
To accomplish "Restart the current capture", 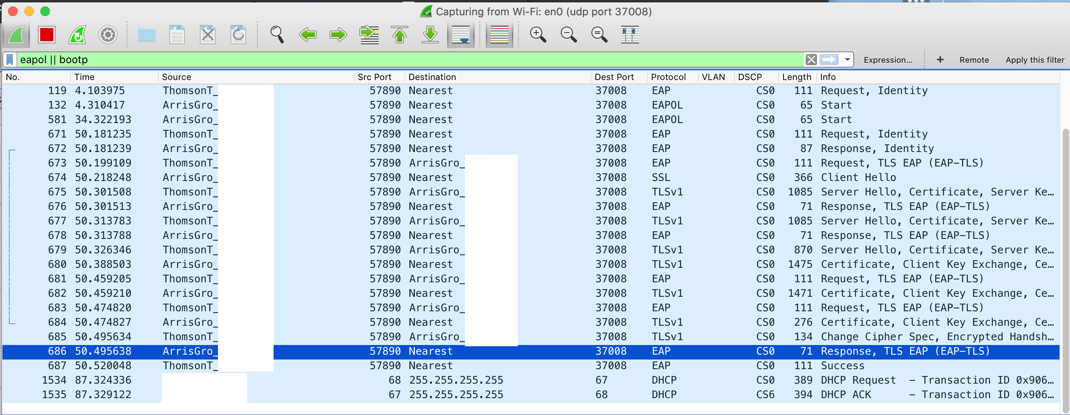I will point(77,35).
